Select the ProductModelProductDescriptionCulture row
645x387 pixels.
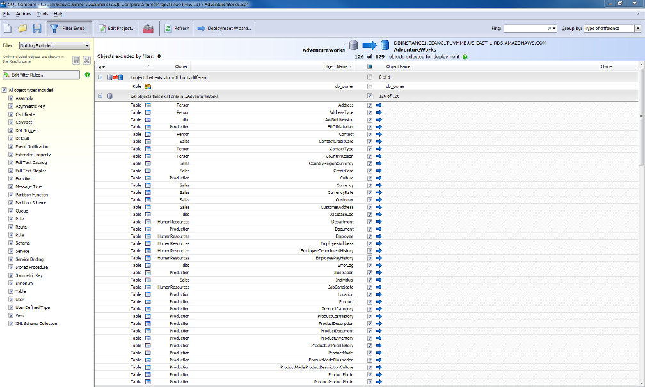tap(366, 367)
